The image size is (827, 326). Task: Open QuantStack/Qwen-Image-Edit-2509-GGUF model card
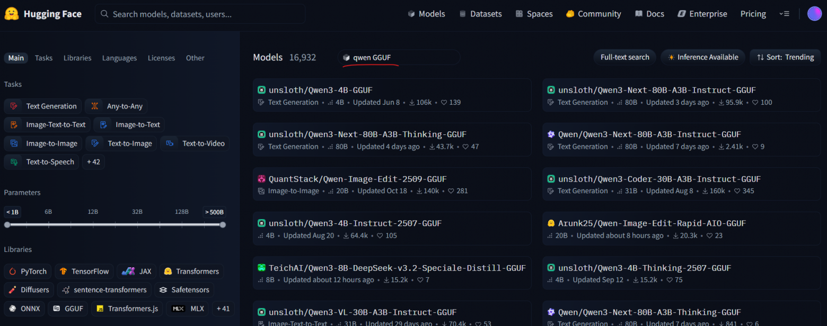pyautogui.click(x=392, y=184)
